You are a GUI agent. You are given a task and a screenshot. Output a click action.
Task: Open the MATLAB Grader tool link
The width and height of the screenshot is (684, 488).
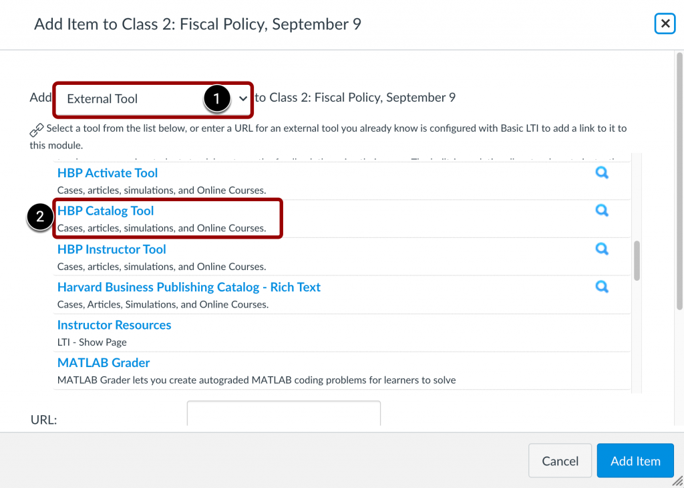point(103,362)
